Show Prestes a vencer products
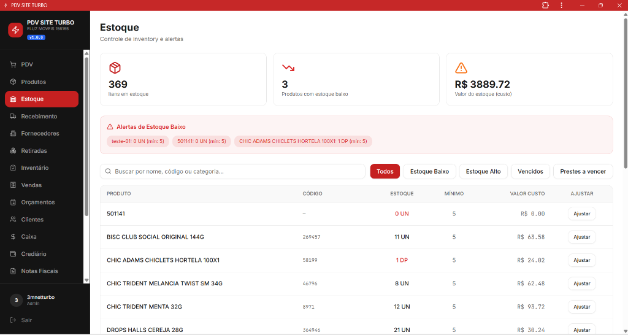628x335 pixels. (583, 171)
